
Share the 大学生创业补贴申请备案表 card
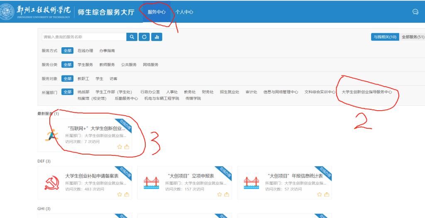tap(127, 194)
